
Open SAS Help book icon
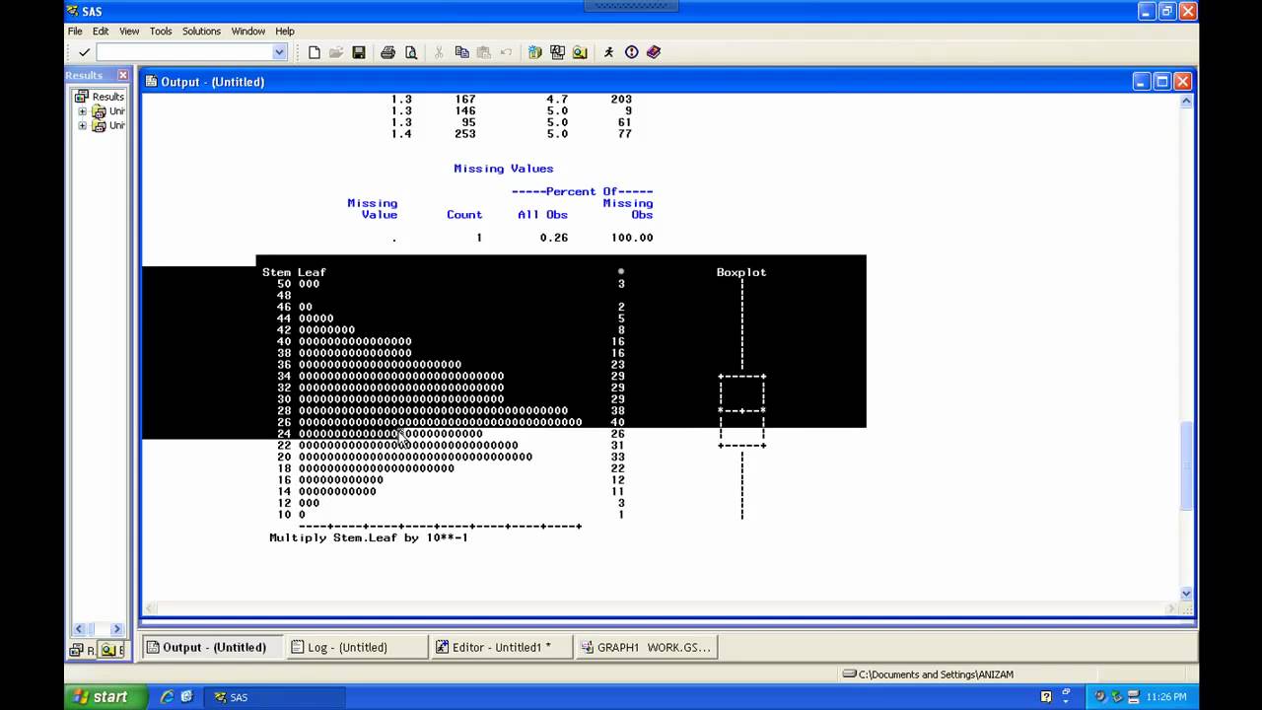654,52
